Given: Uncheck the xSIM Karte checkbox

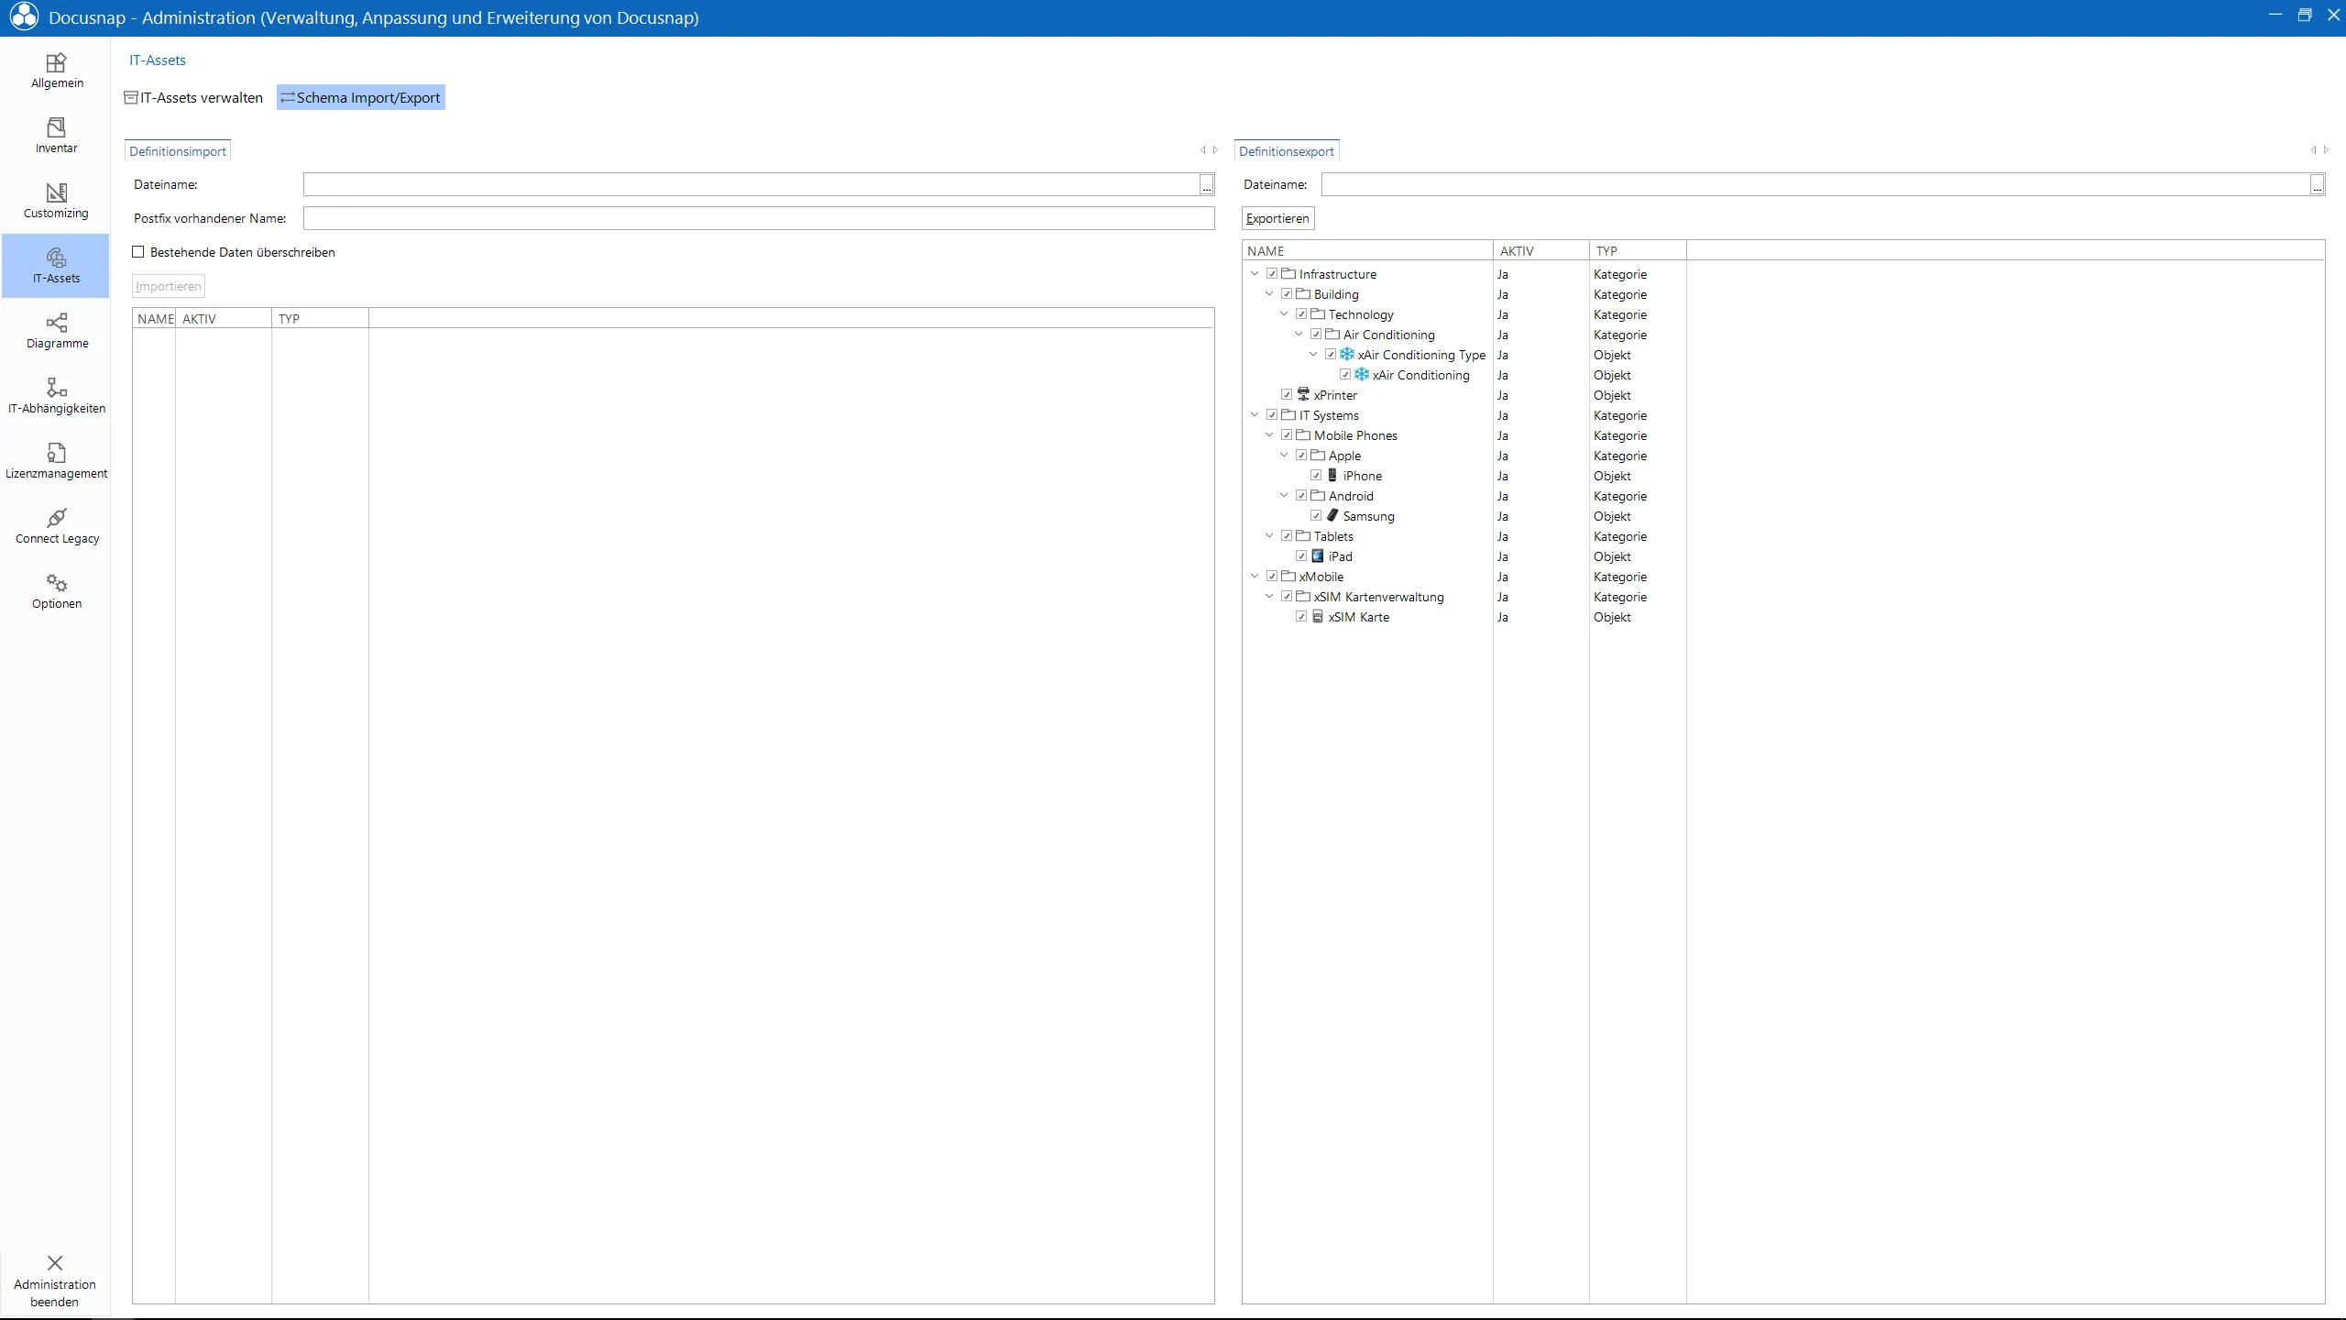Looking at the screenshot, I should [x=1301, y=616].
